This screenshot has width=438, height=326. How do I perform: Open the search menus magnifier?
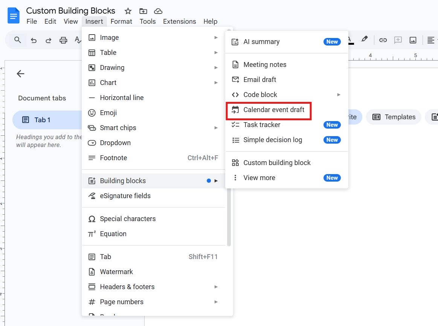pos(18,40)
